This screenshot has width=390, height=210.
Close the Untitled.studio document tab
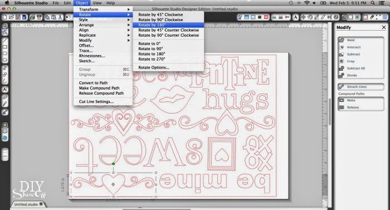pos(41,204)
